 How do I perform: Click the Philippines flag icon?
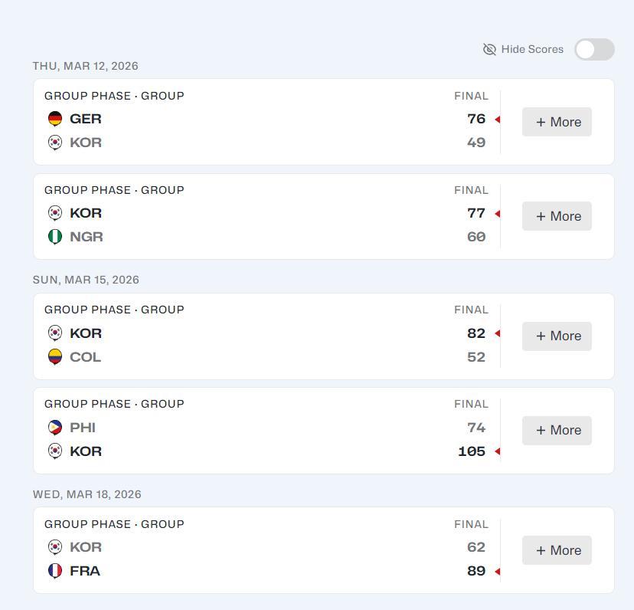click(55, 428)
